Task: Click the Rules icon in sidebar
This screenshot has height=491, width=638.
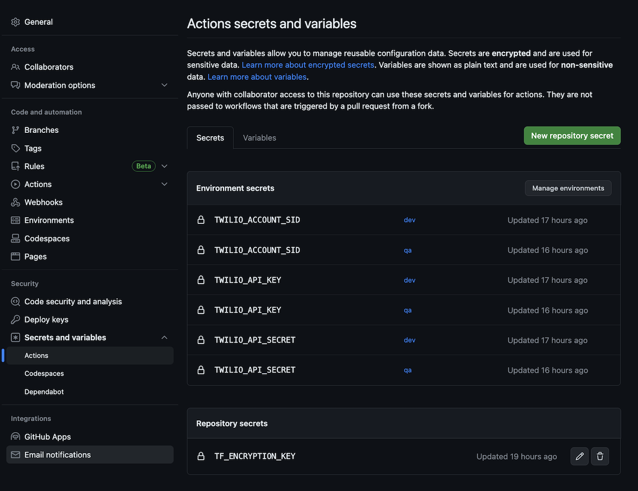Action: (x=16, y=167)
